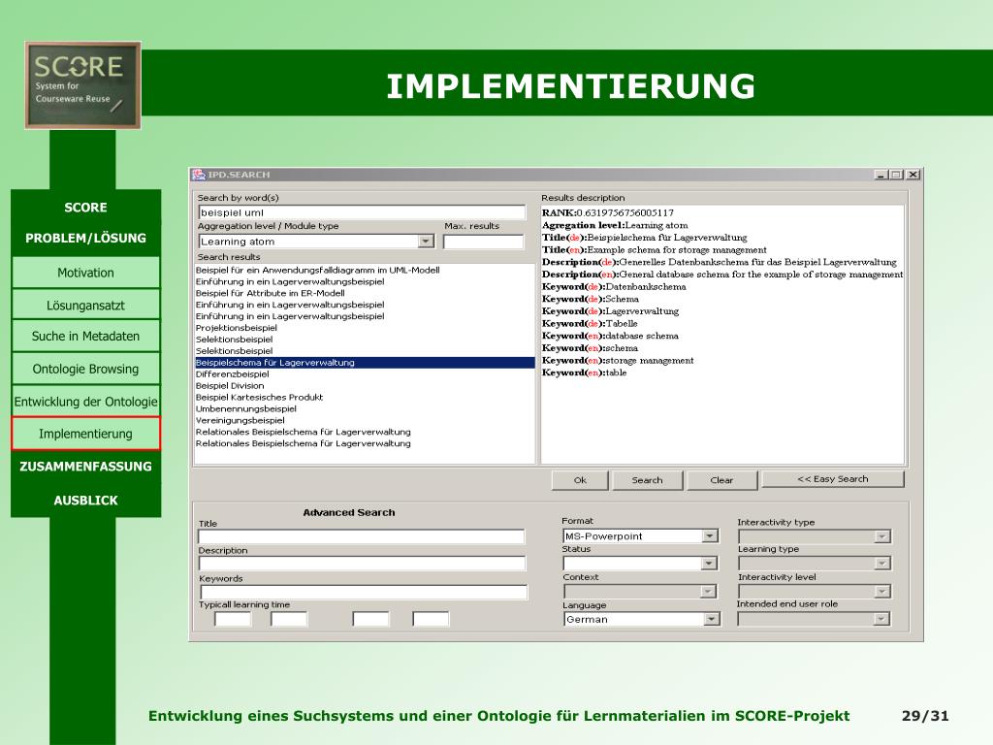Select the Vereinigungsbeispiel result

point(240,421)
